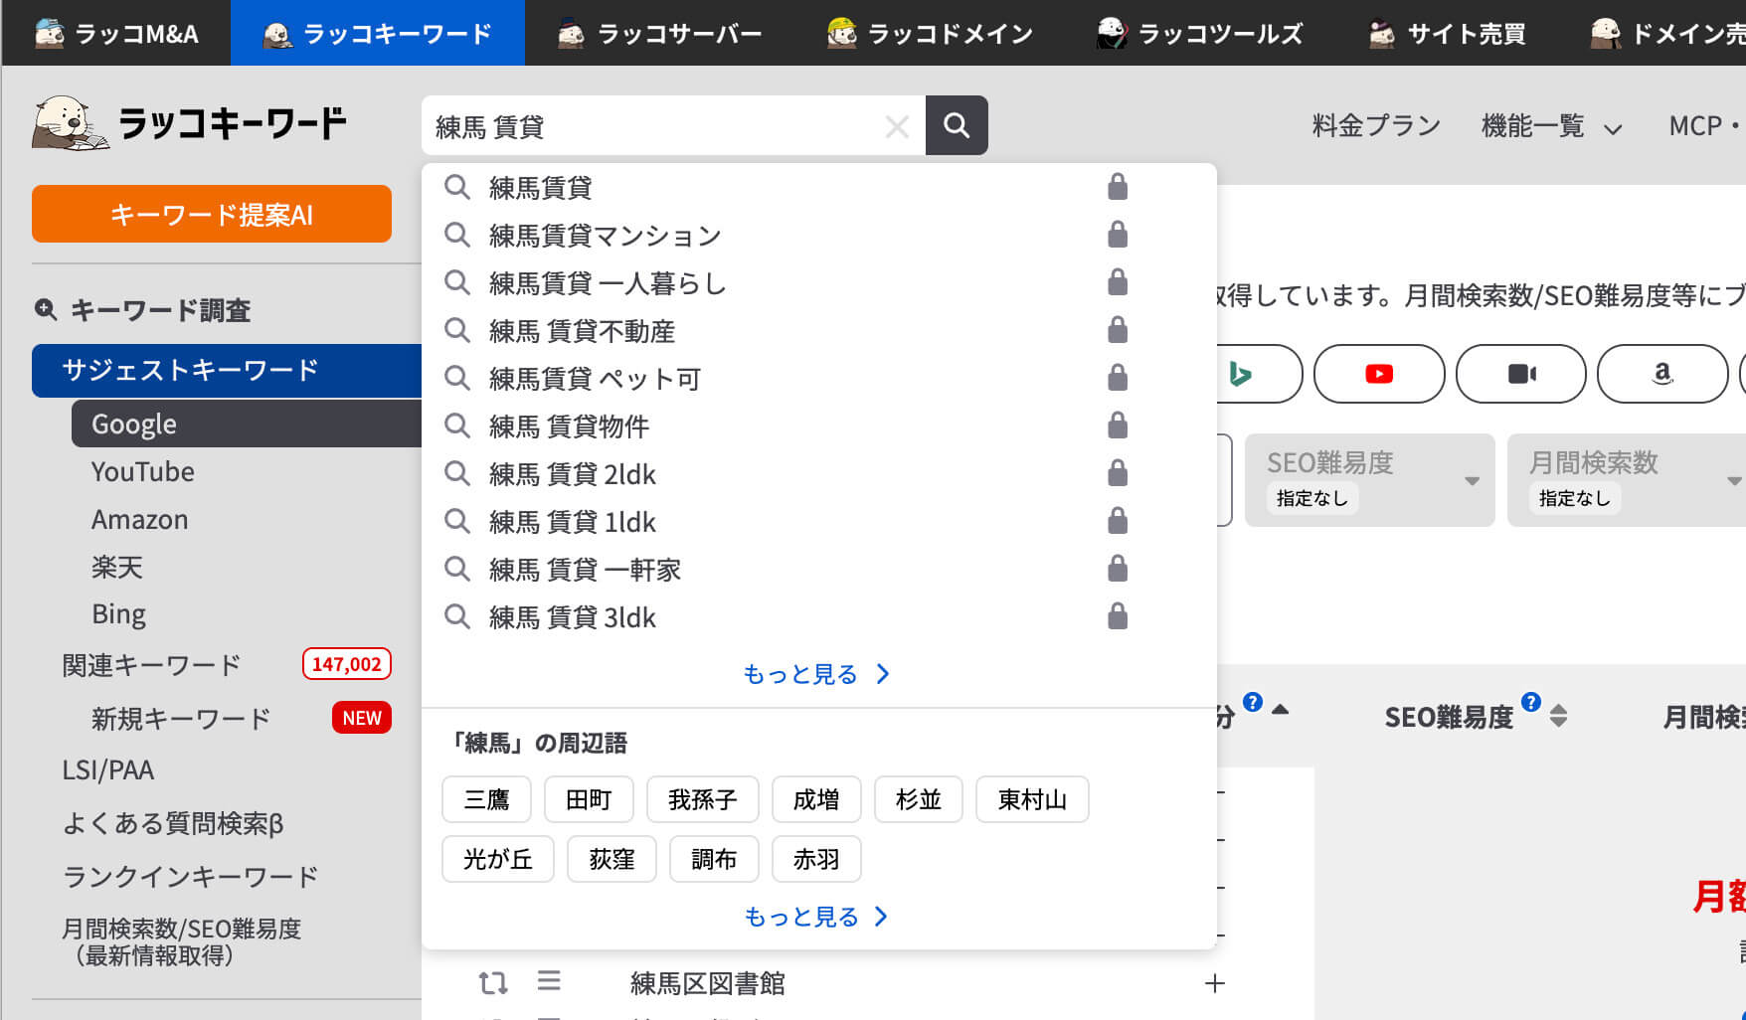The width and height of the screenshot is (1746, 1020).
Task: Click the lock icon for 練馬 賃貸 1ldk
Action: [1118, 521]
